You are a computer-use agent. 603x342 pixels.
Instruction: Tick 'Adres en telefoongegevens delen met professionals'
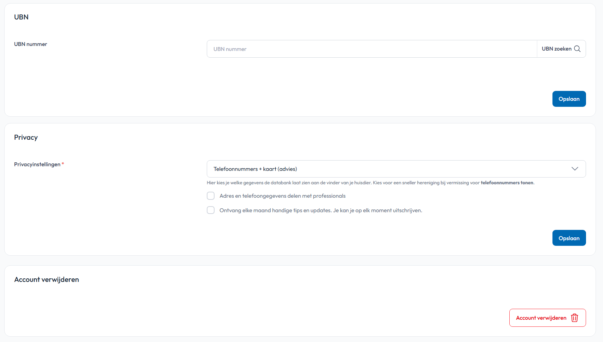[x=211, y=196]
